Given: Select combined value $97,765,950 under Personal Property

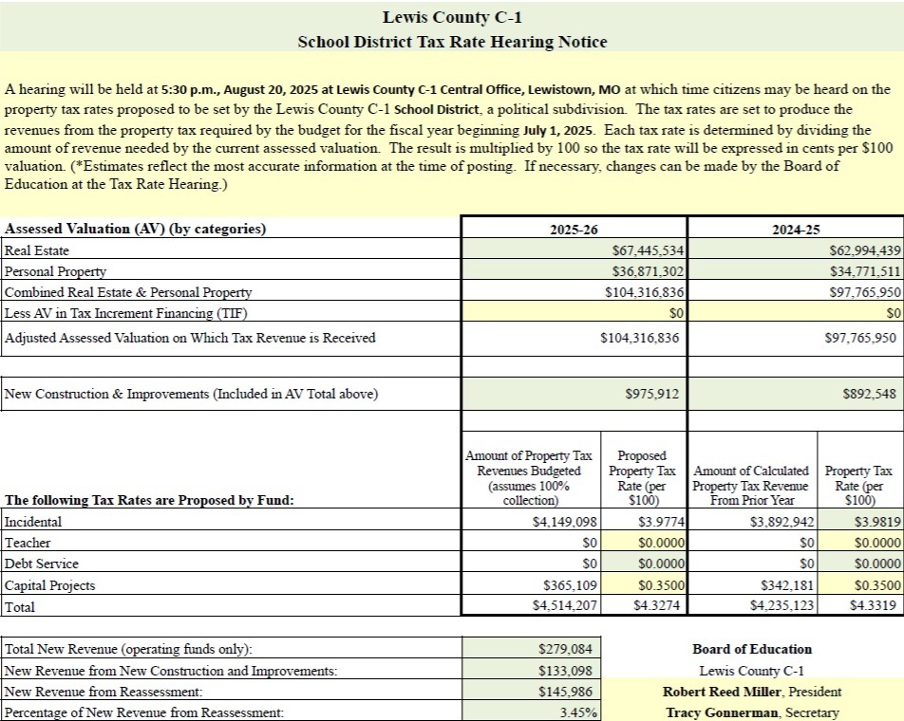Looking at the screenshot, I should coord(865,292).
